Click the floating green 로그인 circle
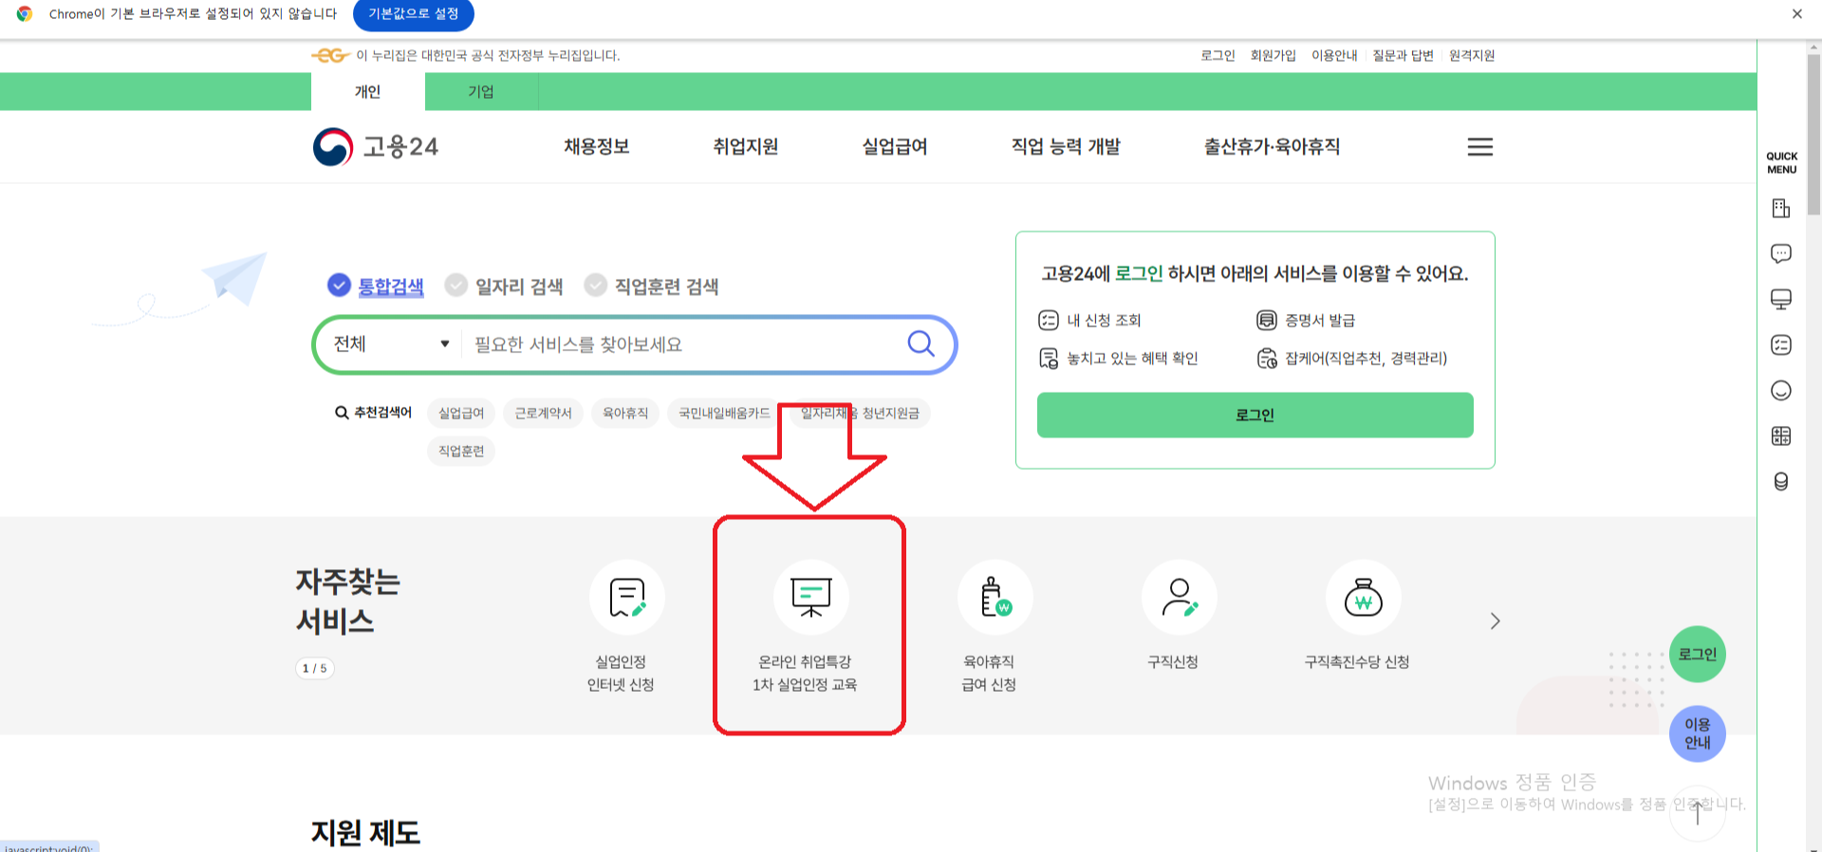 coord(1698,655)
